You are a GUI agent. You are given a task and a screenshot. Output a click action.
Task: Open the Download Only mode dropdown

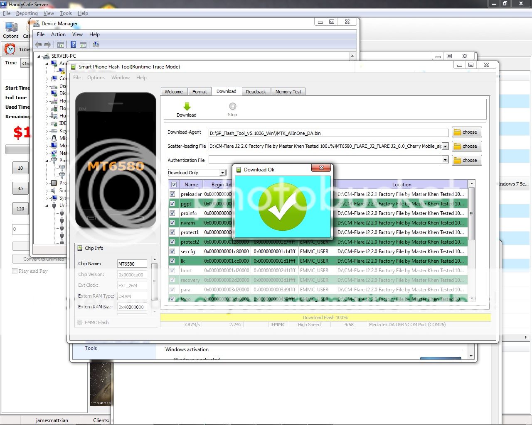point(222,173)
